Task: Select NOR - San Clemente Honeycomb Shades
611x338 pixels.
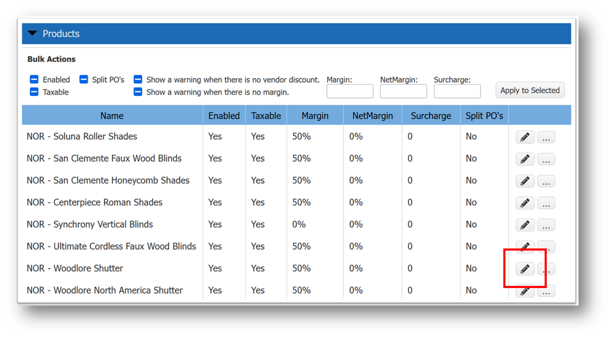Action: (x=108, y=180)
